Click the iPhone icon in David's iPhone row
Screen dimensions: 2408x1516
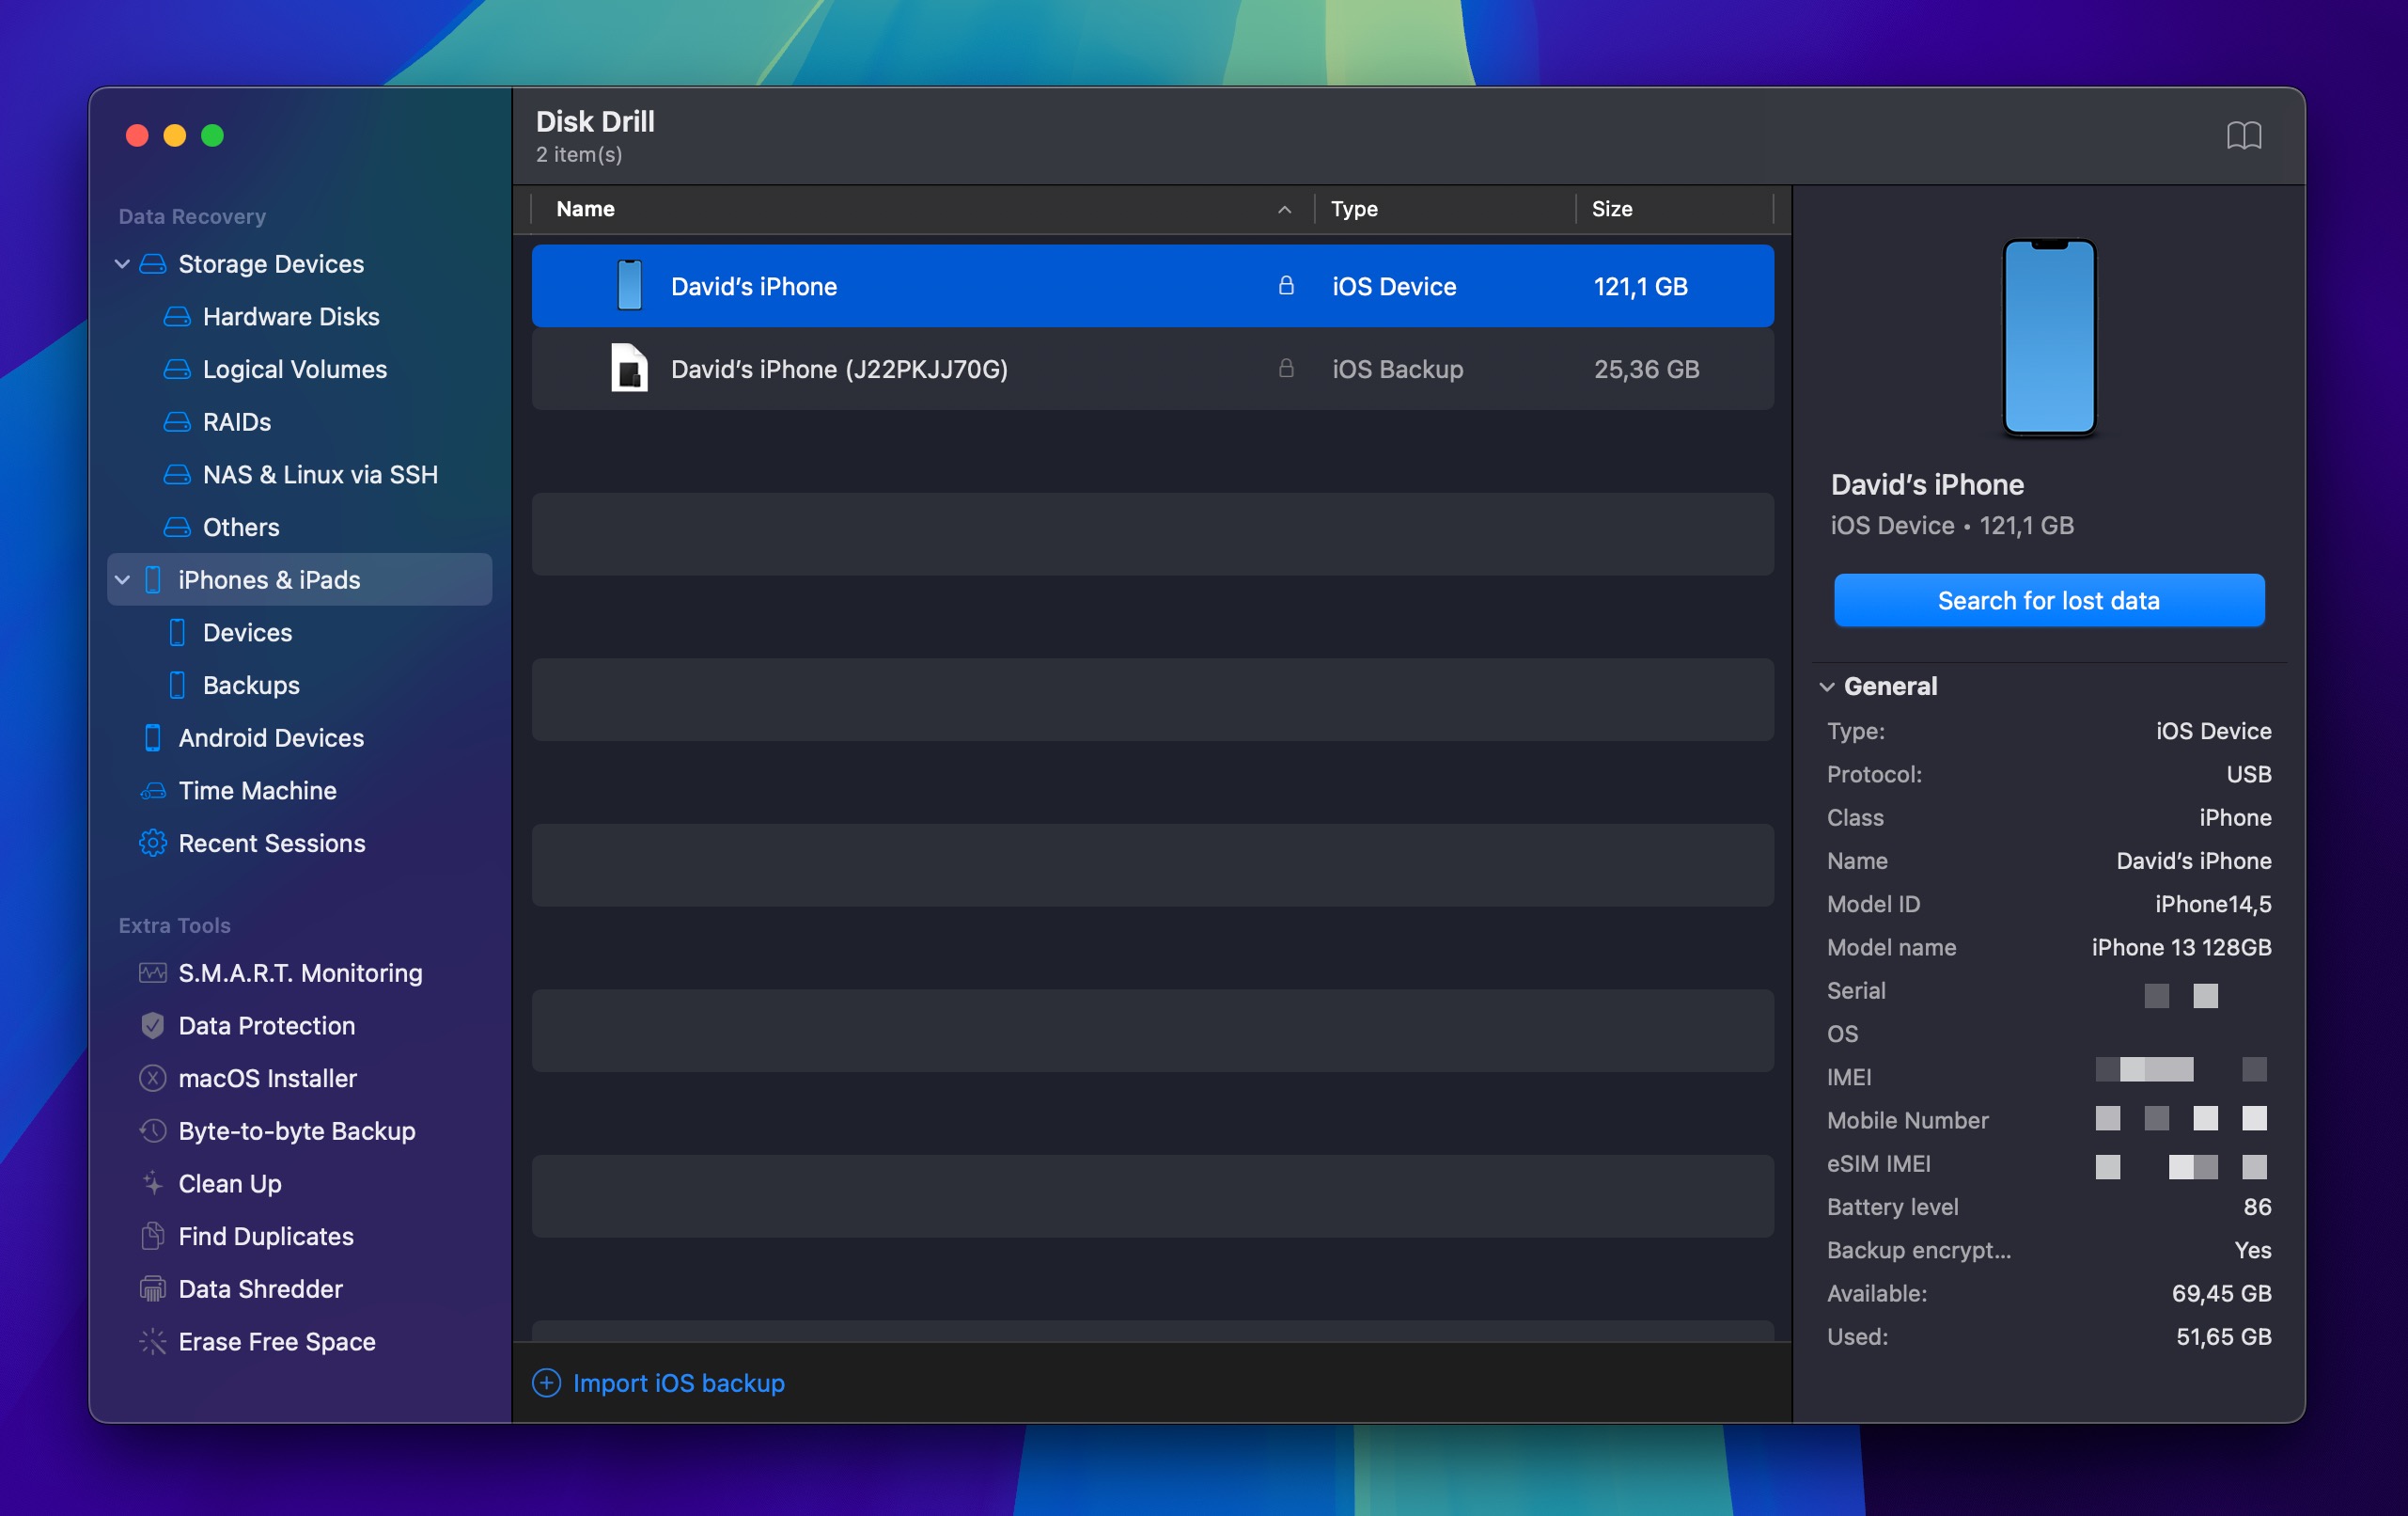click(x=630, y=286)
